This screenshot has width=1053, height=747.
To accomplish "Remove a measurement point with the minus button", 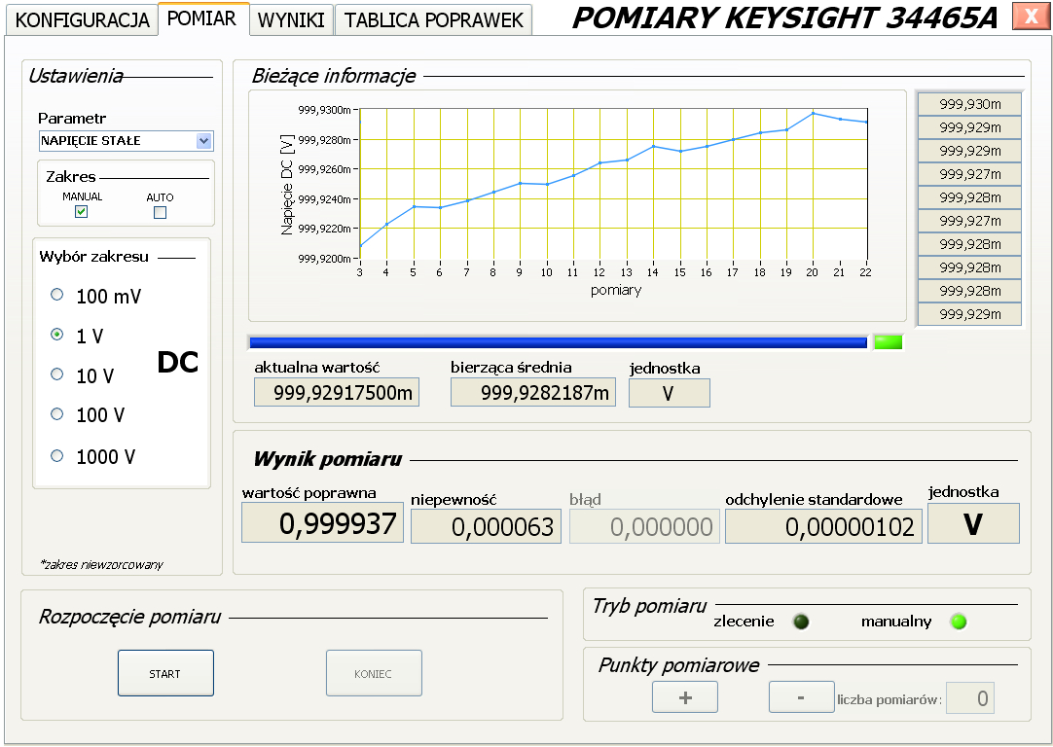I will 801,697.
